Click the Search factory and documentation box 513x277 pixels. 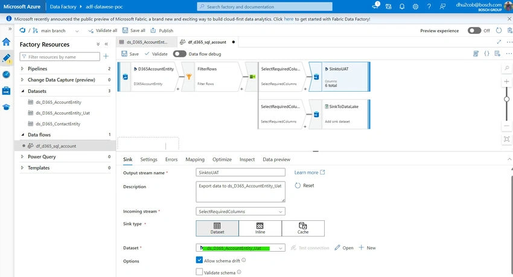265,7
